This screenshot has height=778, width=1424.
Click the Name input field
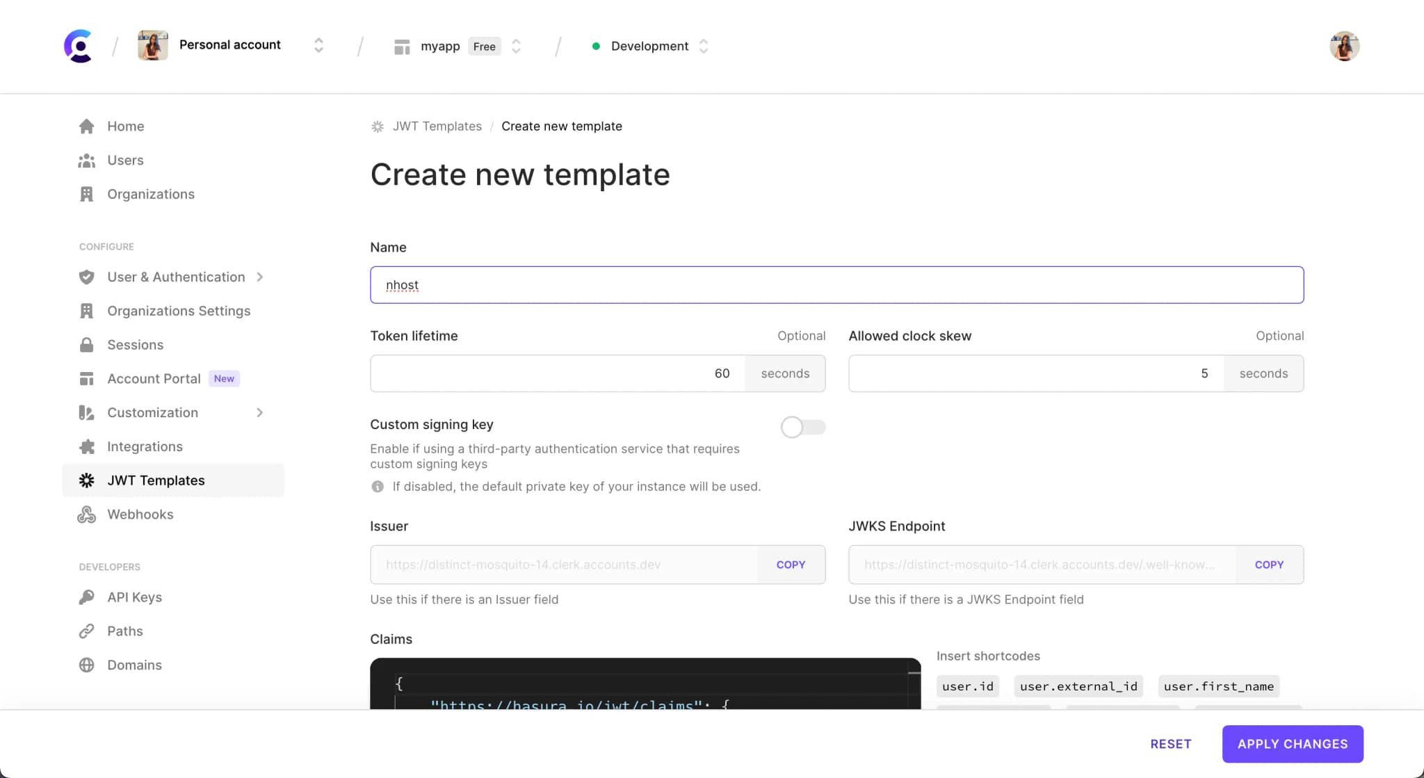(836, 284)
